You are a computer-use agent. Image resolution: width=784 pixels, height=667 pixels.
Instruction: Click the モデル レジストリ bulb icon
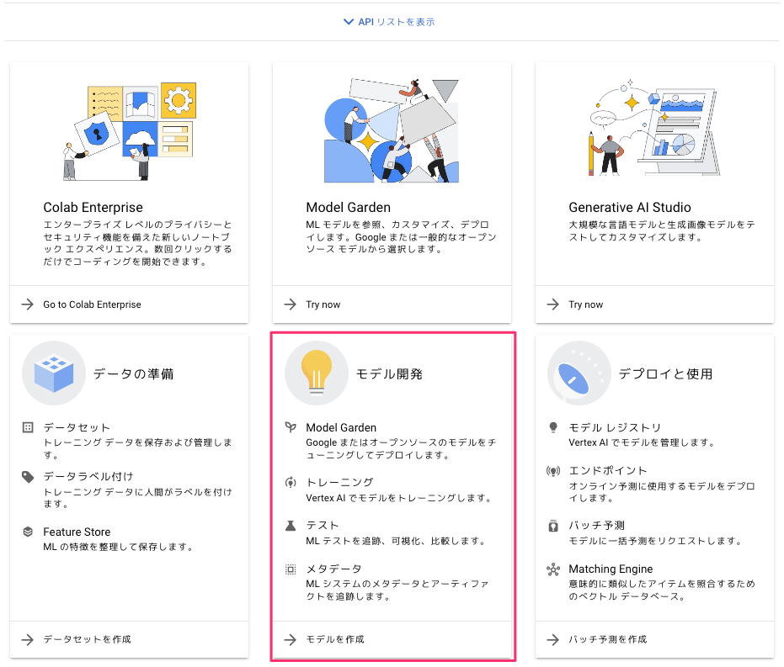tap(553, 427)
